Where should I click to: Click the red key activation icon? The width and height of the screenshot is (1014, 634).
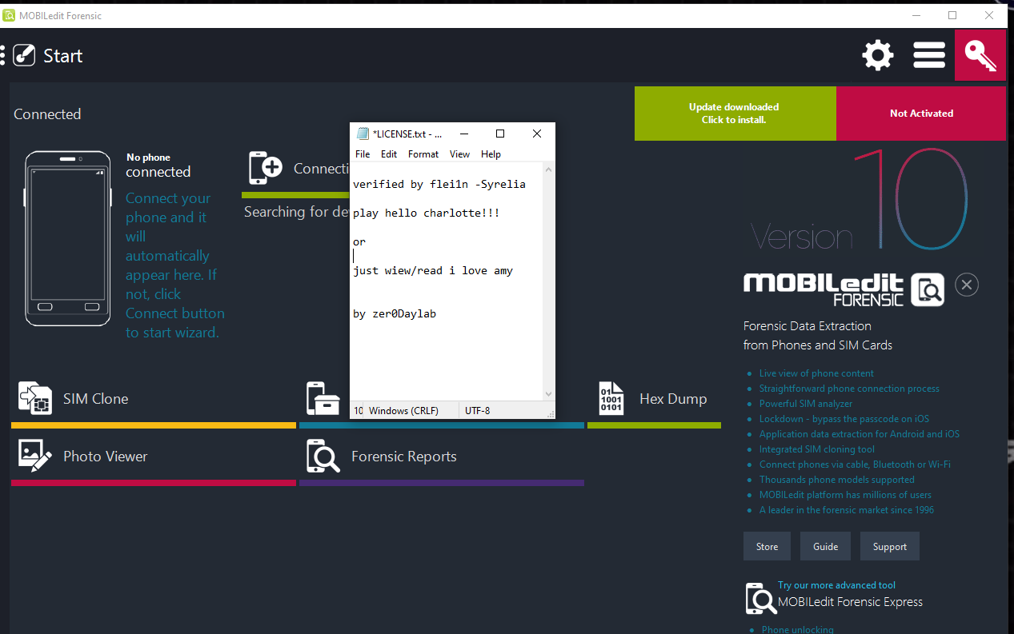pos(980,55)
